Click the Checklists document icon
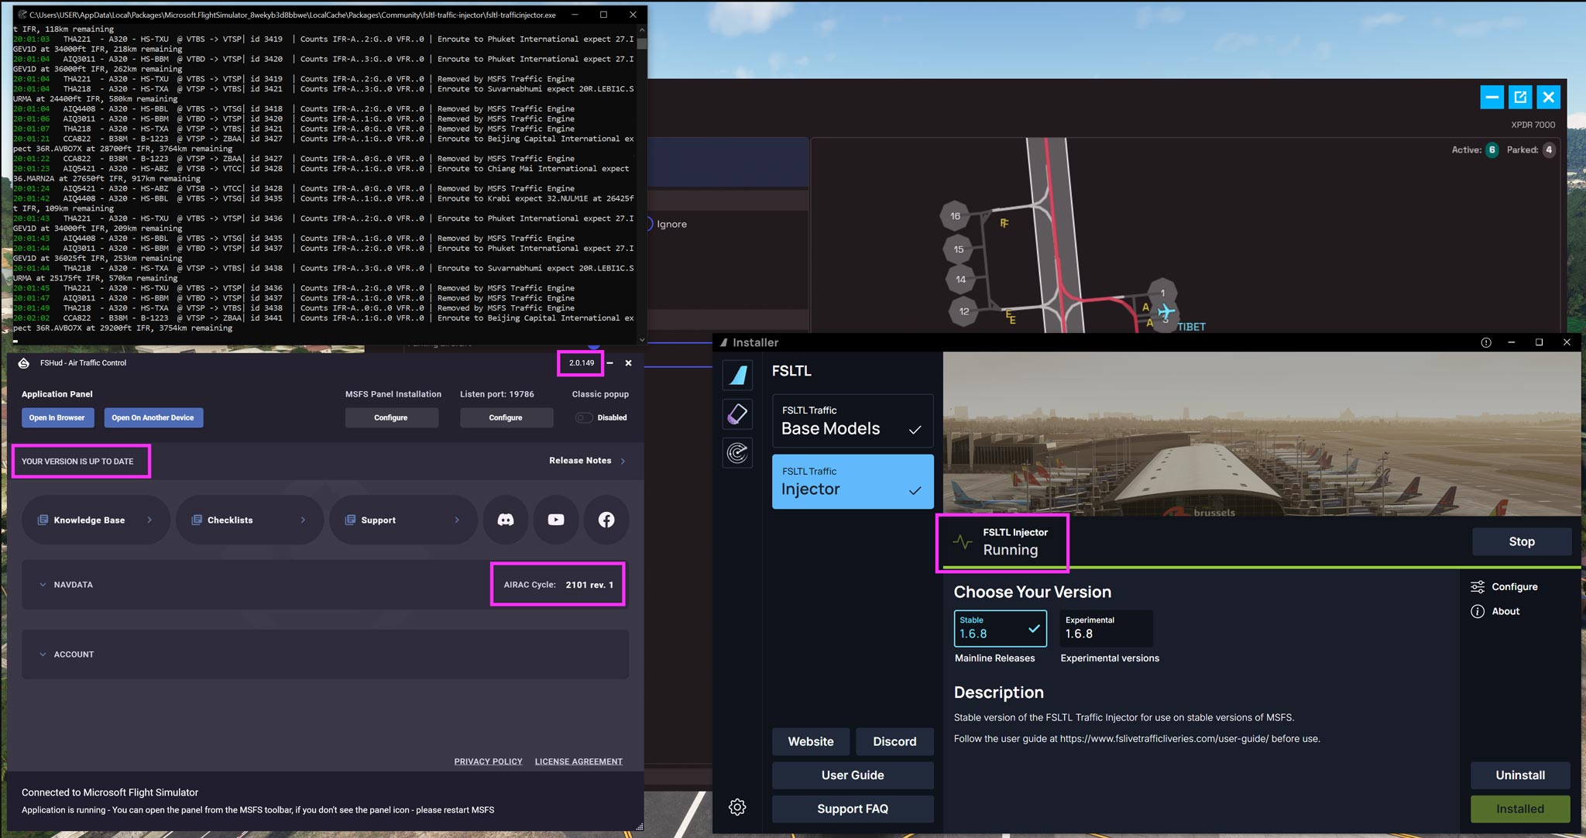1586x838 pixels. pos(197,520)
